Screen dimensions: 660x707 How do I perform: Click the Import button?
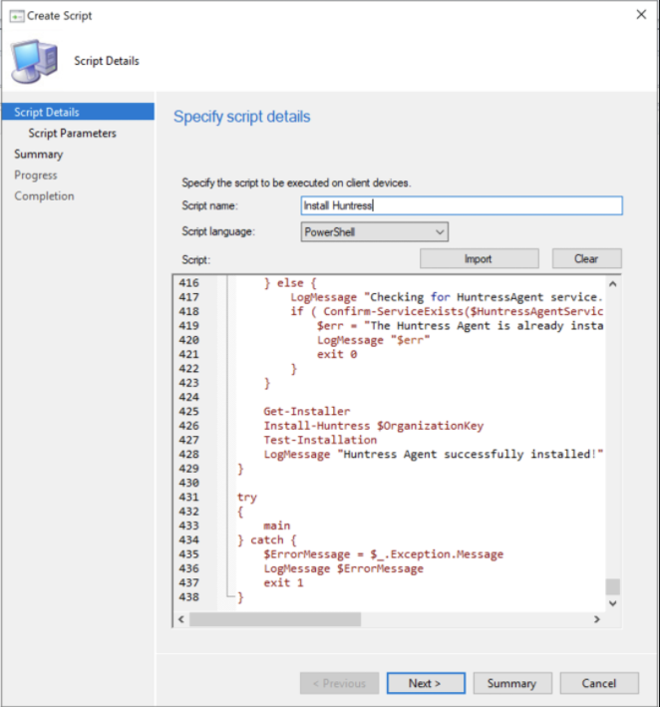tap(480, 259)
